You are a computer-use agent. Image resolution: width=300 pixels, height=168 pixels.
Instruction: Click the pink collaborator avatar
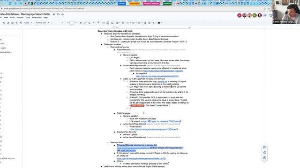point(240,15)
